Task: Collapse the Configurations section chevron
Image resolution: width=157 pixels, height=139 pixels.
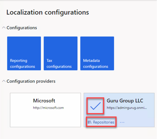Action: (4, 28)
